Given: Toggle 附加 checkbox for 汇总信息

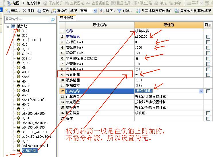Looking at the screenshot, I should tap(208, 113).
